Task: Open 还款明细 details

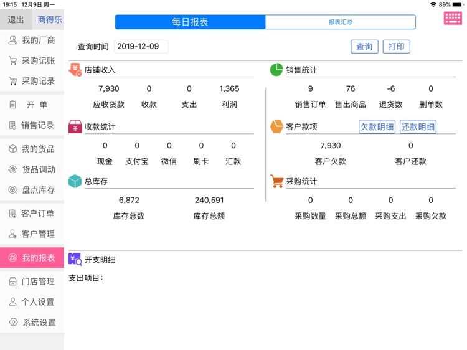Action: point(418,126)
